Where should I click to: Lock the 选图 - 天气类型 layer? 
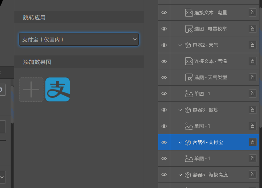coord(253,77)
